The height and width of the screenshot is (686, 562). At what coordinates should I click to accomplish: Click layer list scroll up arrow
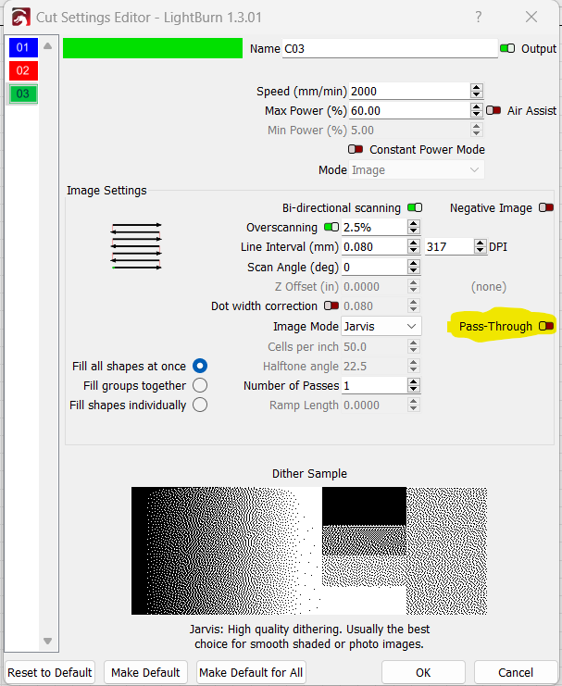48,46
